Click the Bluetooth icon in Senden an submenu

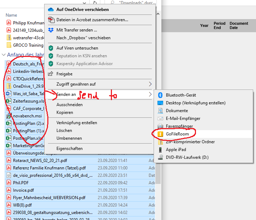click(x=160, y=95)
